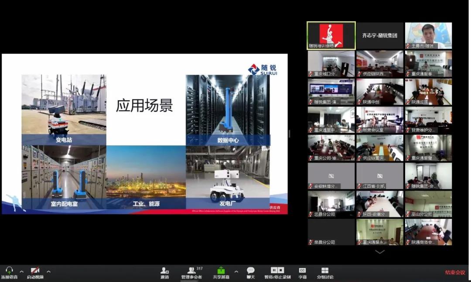Click the 甘肃会议室 video thumbnail
The height and width of the screenshot is (282, 471).
[379, 120]
